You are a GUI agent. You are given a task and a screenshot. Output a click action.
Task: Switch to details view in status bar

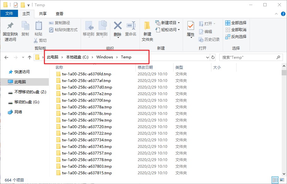[275, 180]
